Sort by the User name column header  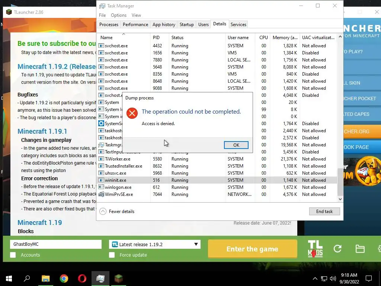[240, 38]
